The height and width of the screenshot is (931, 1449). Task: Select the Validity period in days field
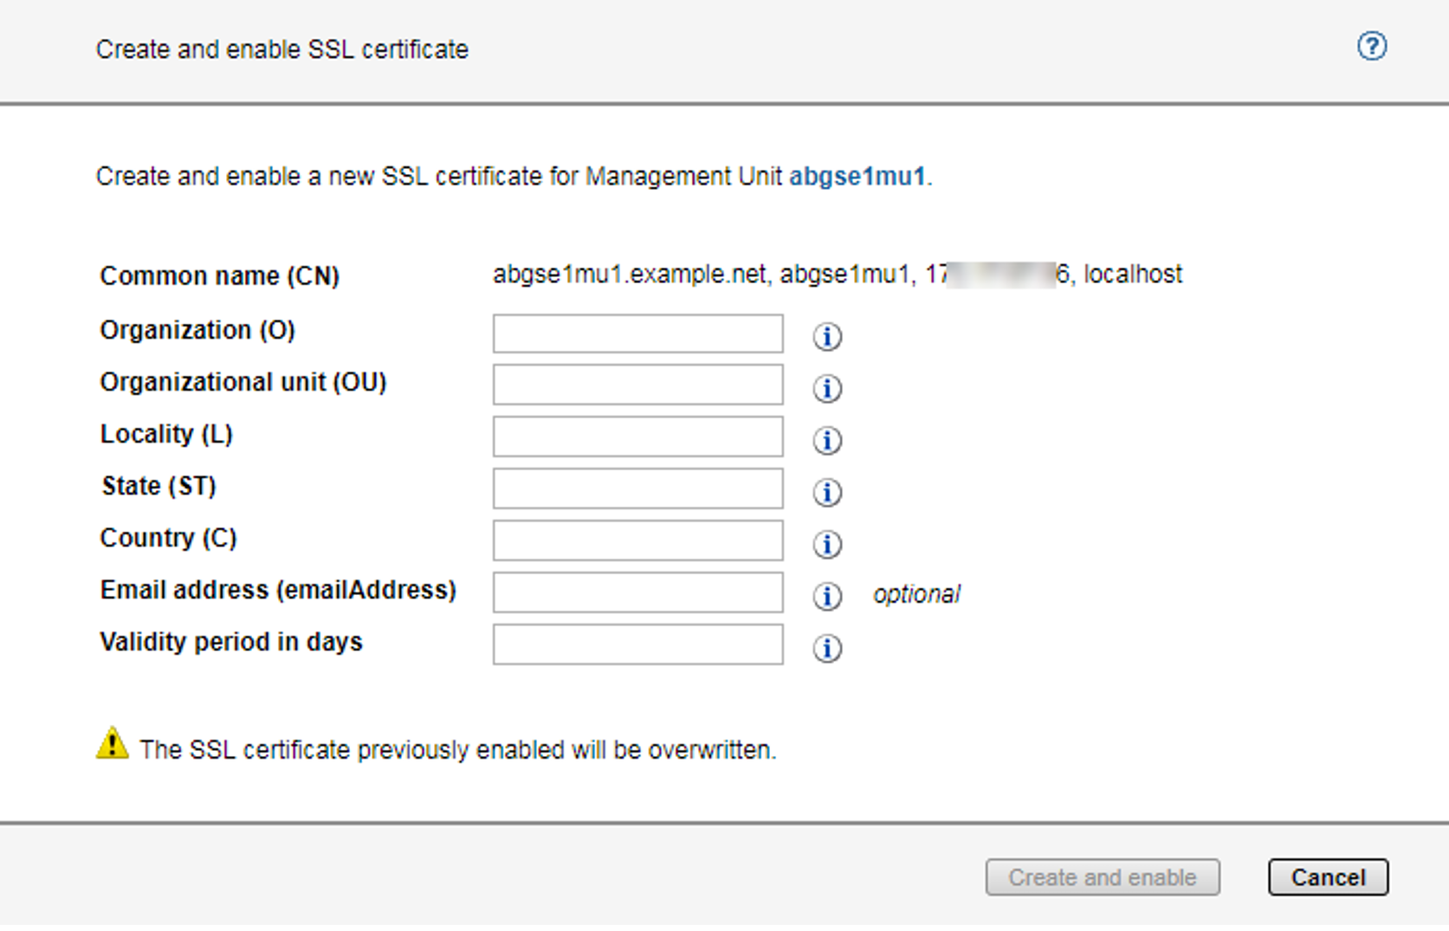pos(637,644)
